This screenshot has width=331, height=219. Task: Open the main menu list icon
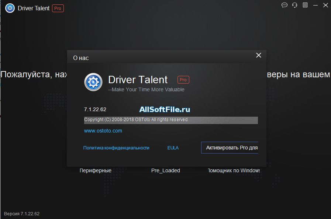point(305,5)
